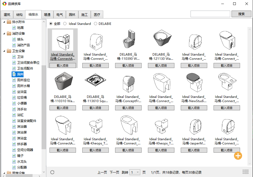Select the 厕所 tree item

[18, 74]
